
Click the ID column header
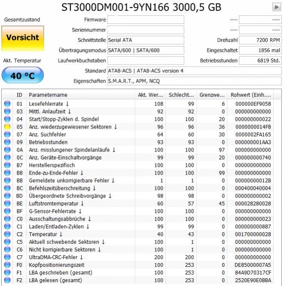[19, 95]
